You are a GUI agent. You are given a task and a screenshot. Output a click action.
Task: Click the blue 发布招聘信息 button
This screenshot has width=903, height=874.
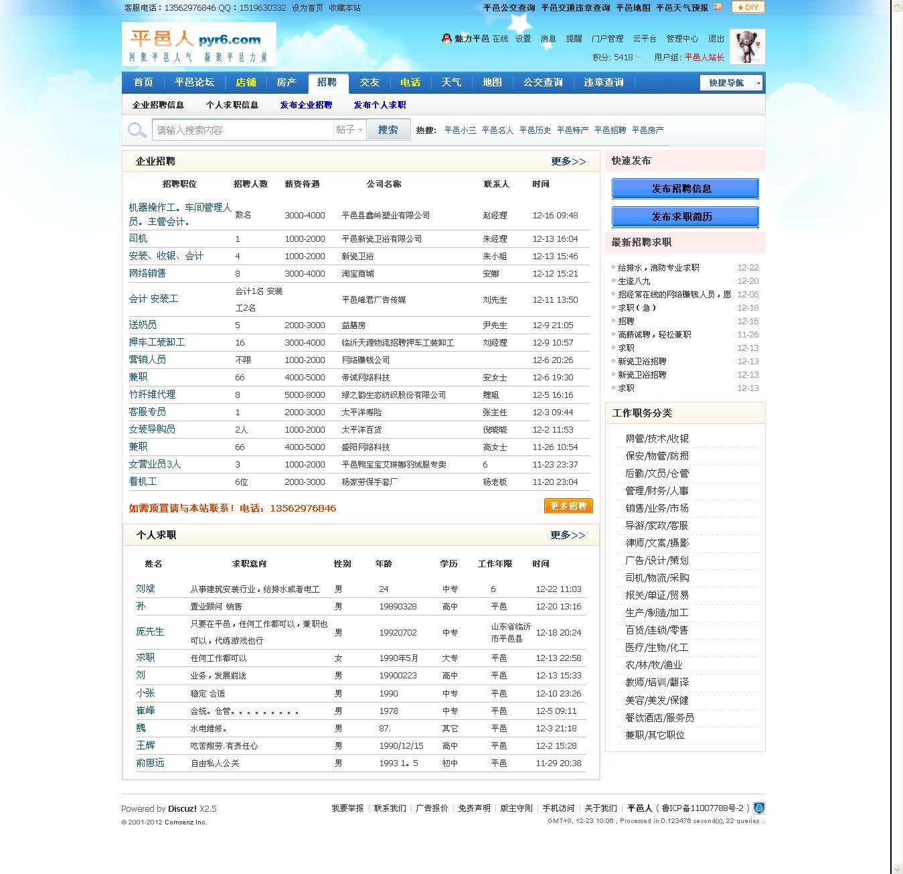pyautogui.click(x=685, y=189)
